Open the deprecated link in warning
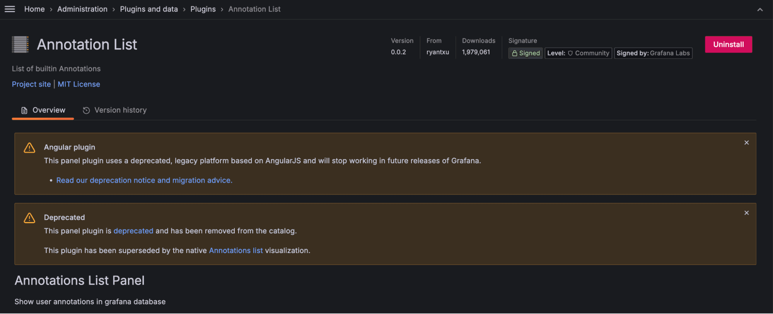Viewport: 773px width, 314px height. coord(133,231)
